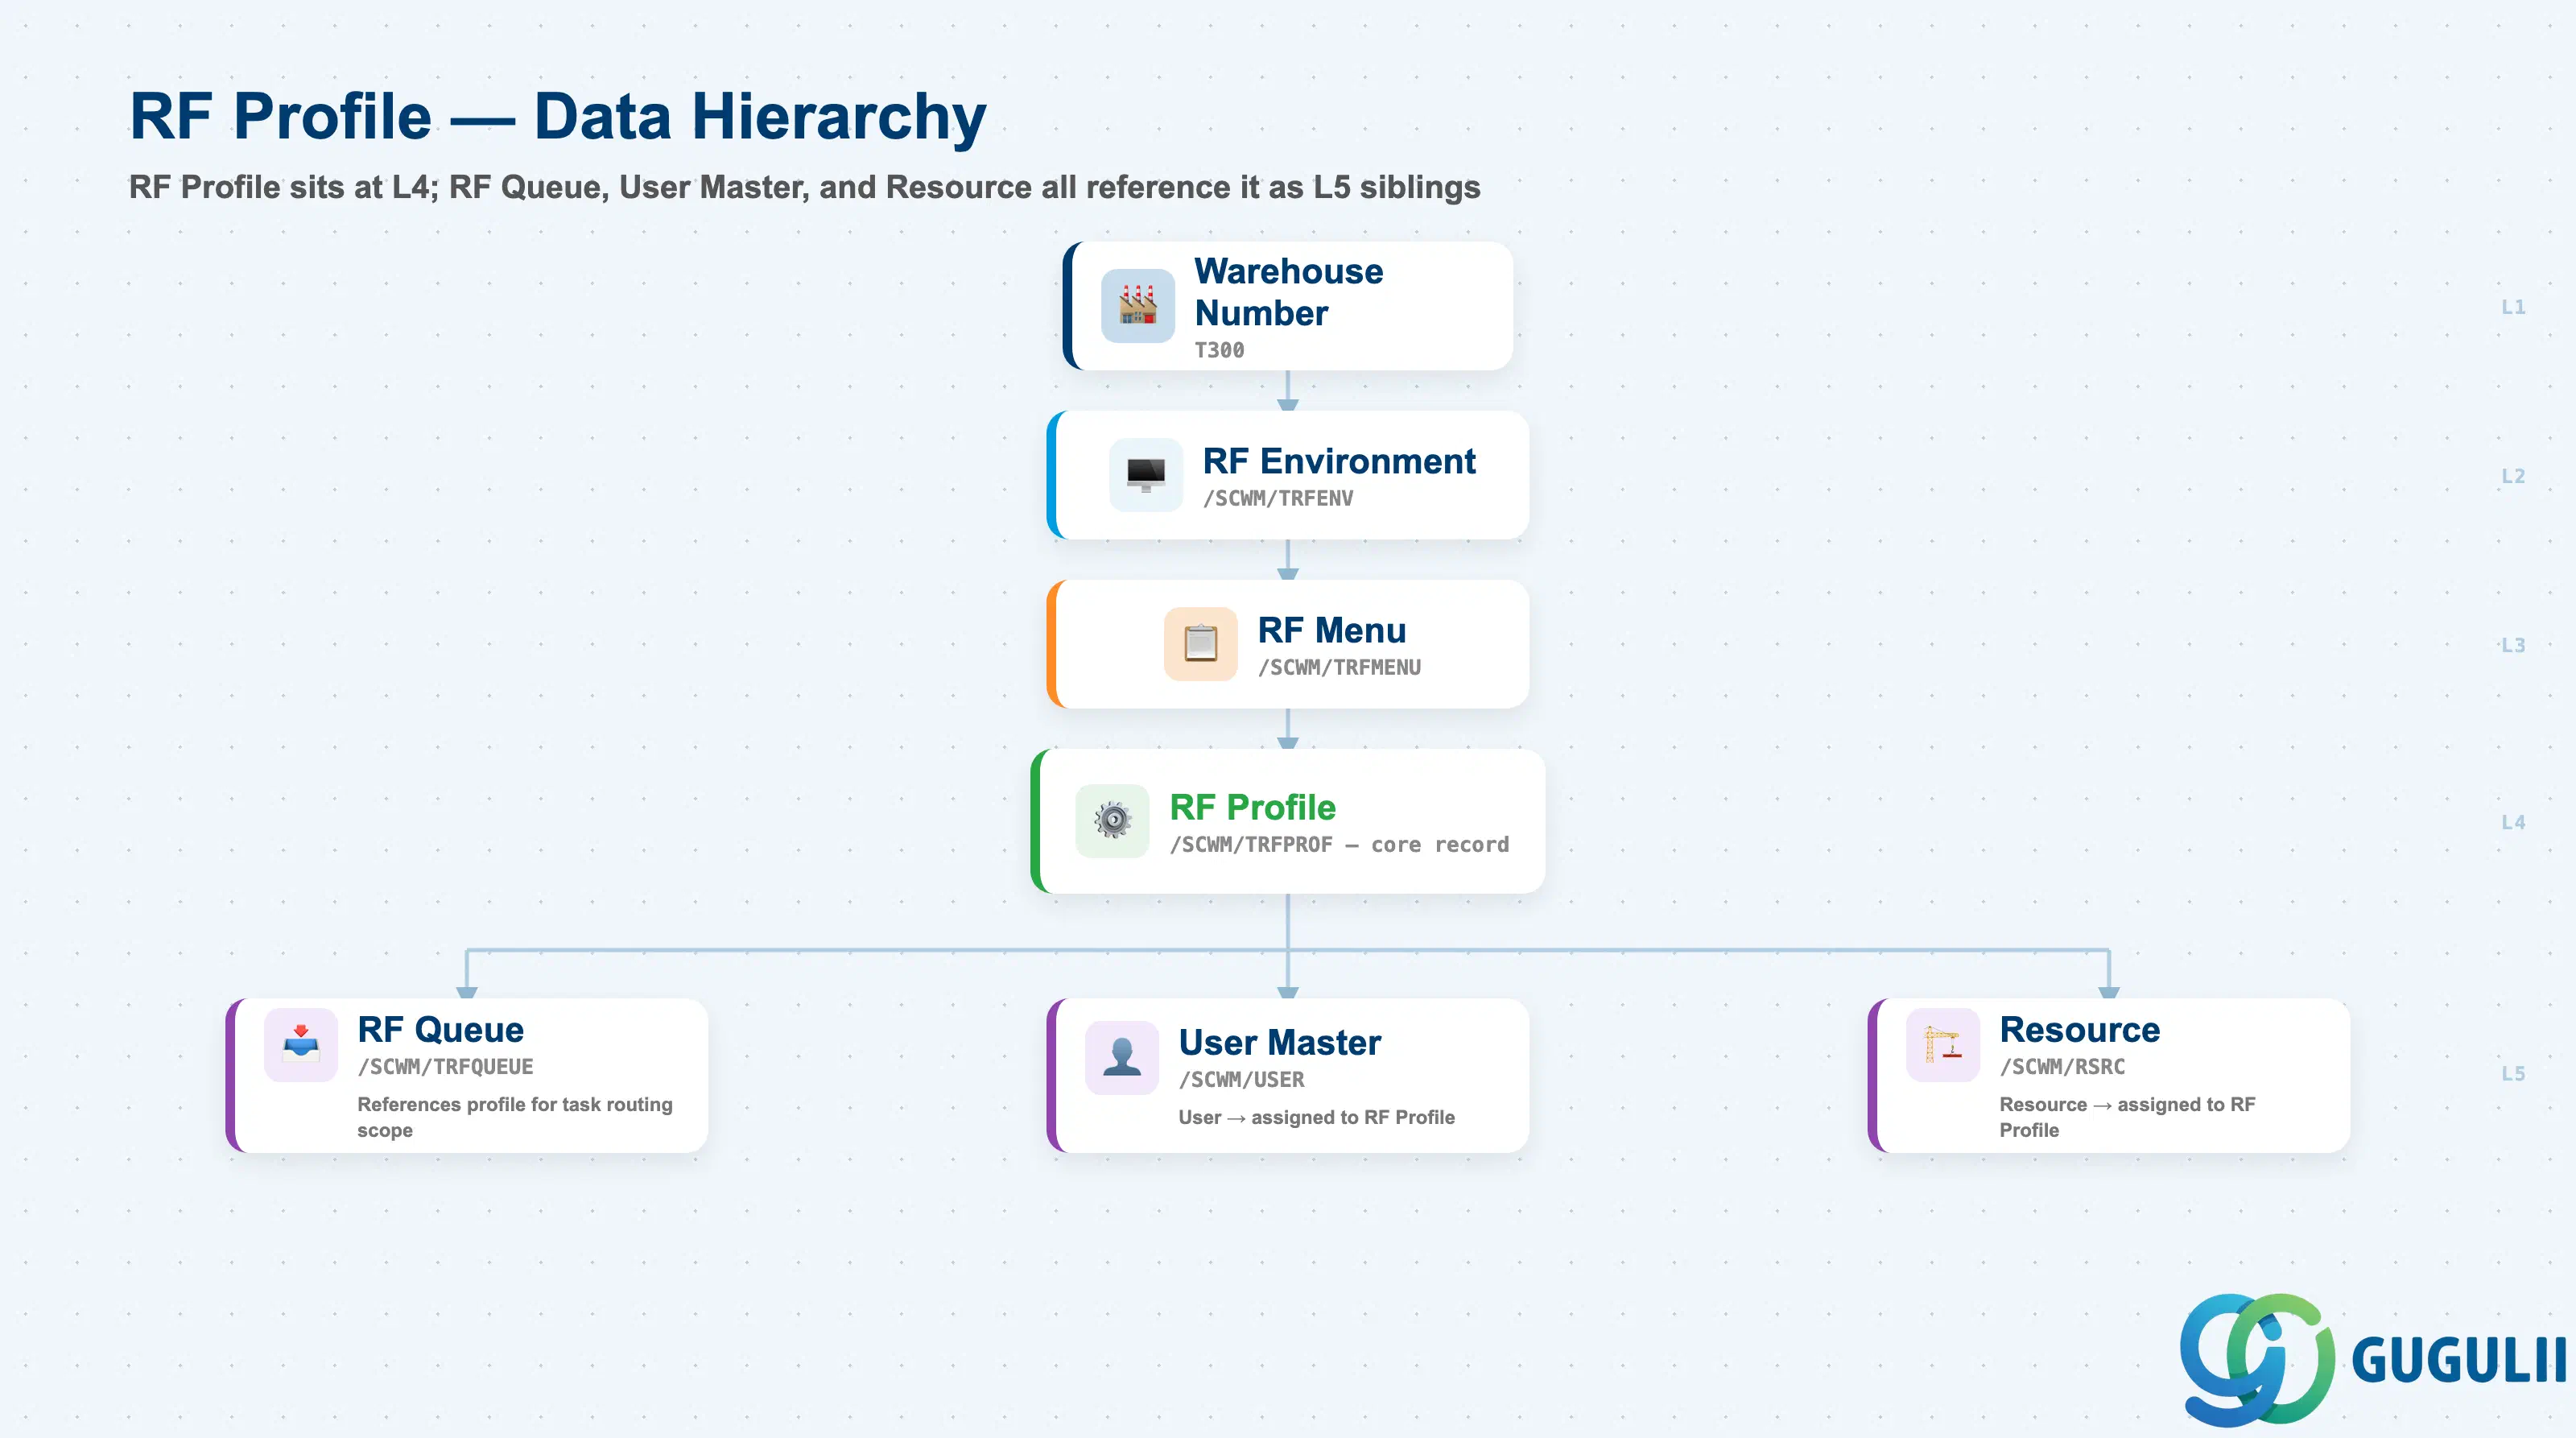
Task: Select the green RF Profile title
Action: pyautogui.click(x=1253, y=807)
